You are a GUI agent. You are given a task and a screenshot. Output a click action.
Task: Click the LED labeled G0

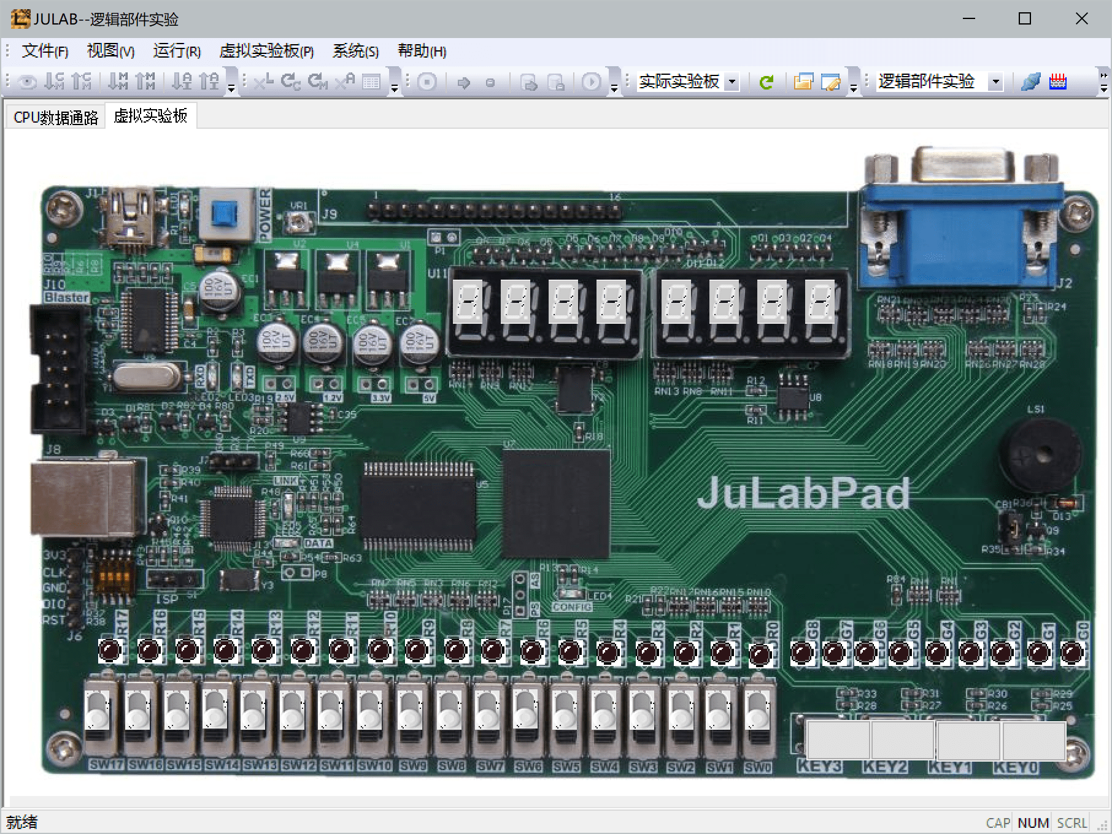tap(1072, 654)
